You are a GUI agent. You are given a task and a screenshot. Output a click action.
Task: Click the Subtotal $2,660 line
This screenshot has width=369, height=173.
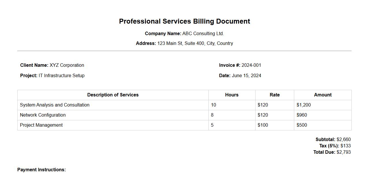(333, 140)
